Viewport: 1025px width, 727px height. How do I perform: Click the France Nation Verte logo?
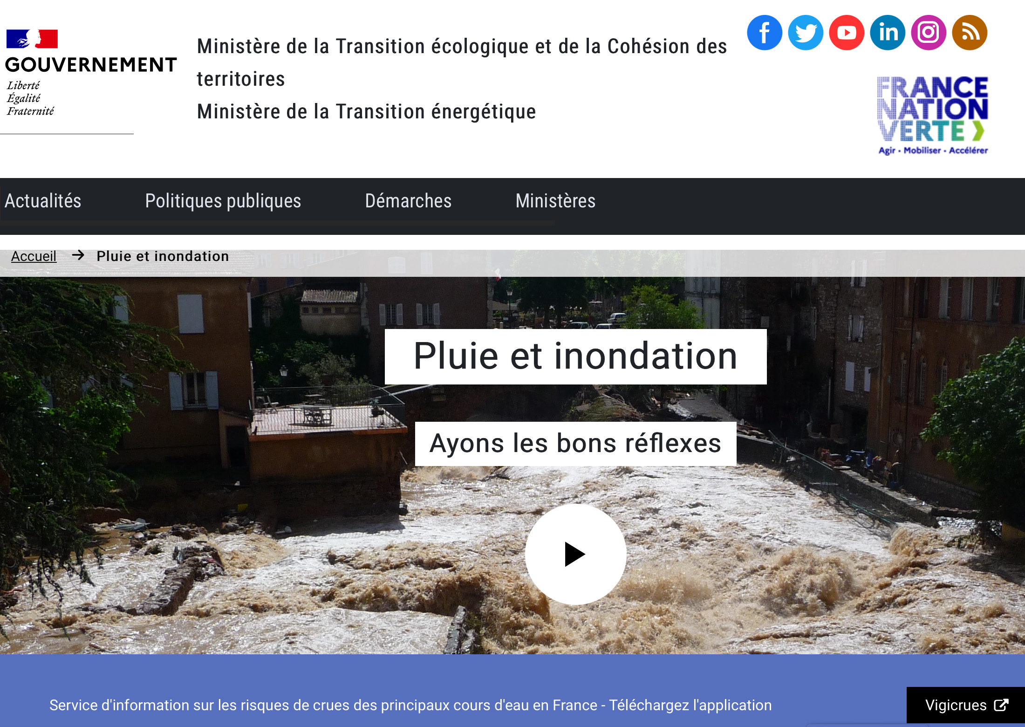[x=932, y=116]
